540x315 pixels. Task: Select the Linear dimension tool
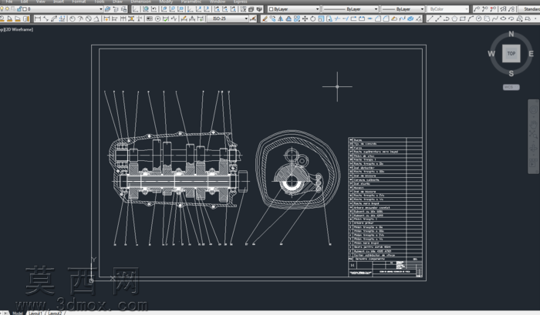(x=38, y=18)
